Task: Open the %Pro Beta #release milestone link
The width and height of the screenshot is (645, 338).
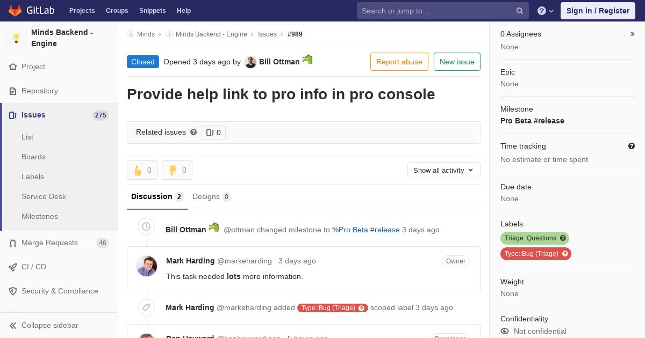Action: pyautogui.click(x=366, y=230)
